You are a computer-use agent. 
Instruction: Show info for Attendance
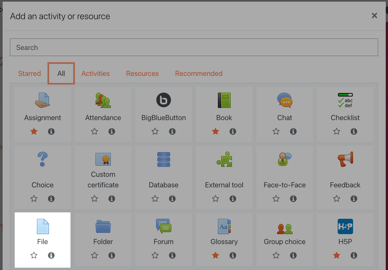click(x=112, y=131)
